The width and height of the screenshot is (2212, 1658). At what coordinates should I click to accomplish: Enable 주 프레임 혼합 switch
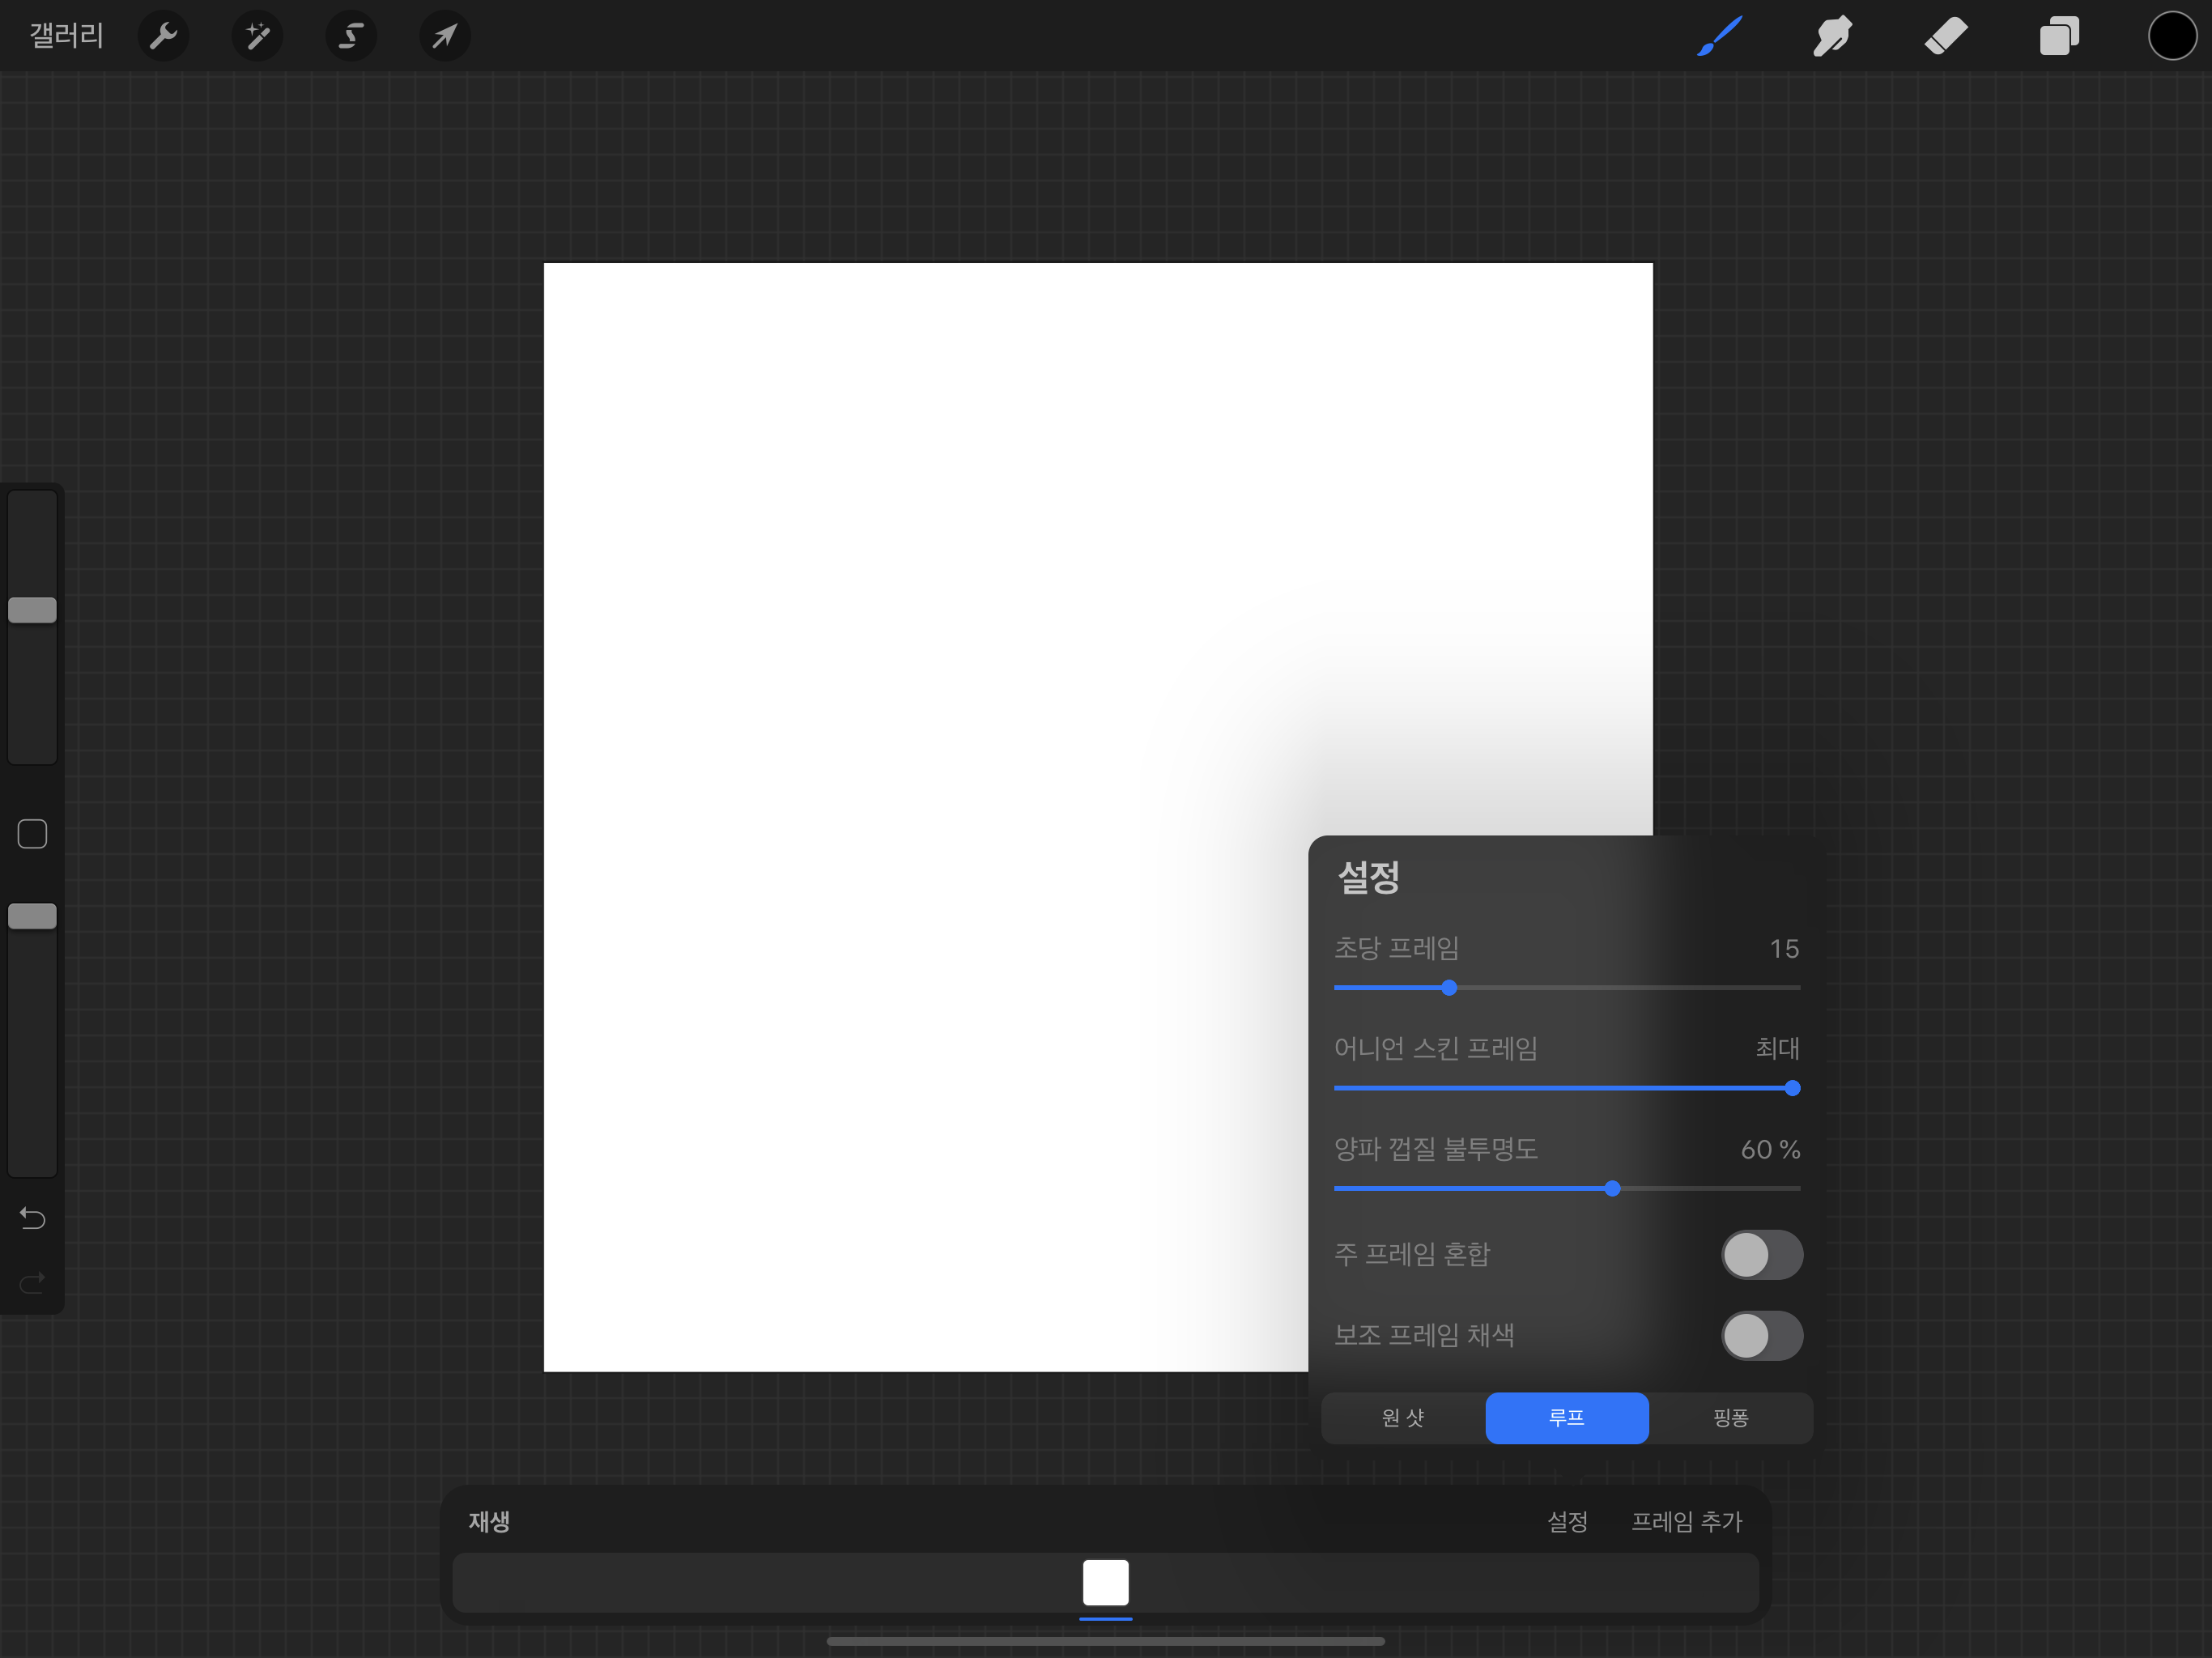pos(1761,1255)
